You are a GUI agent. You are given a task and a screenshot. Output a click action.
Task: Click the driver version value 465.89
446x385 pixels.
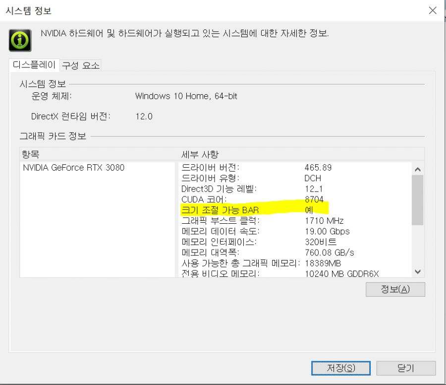point(318,167)
